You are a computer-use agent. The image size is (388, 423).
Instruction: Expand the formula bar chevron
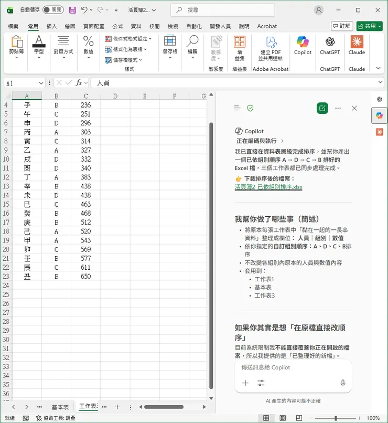click(x=381, y=82)
